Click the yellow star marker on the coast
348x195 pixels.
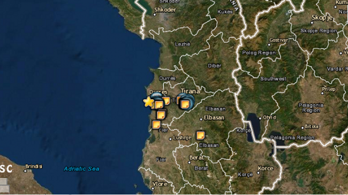point(148,102)
